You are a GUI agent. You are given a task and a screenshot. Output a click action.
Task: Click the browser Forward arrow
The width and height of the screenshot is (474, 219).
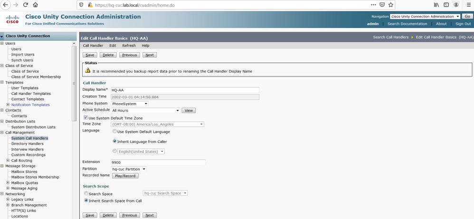(x=15, y=5)
